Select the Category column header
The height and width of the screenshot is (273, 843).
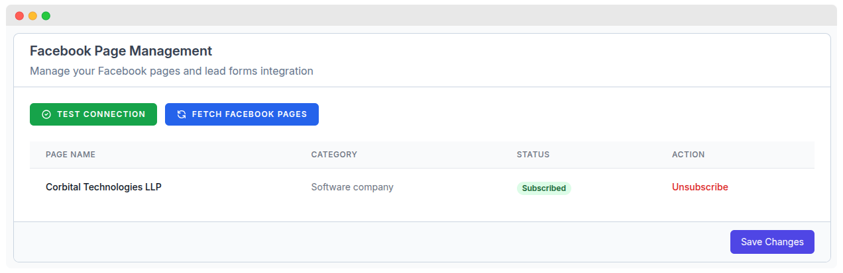coord(334,155)
